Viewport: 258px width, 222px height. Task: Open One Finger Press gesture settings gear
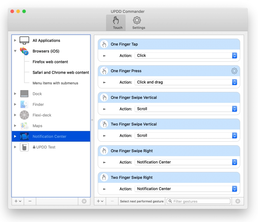(234, 71)
